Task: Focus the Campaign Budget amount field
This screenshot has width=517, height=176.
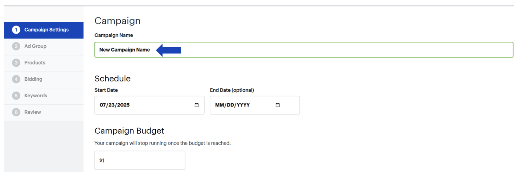Action: (140, 160)
